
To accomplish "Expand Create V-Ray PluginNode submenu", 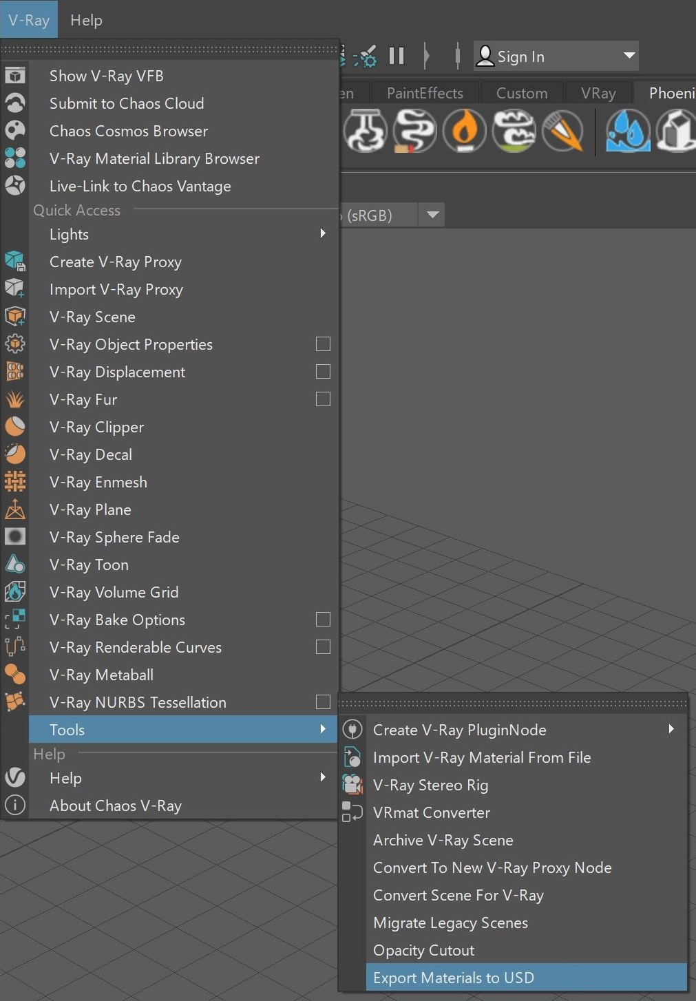I will coord(527,729).
